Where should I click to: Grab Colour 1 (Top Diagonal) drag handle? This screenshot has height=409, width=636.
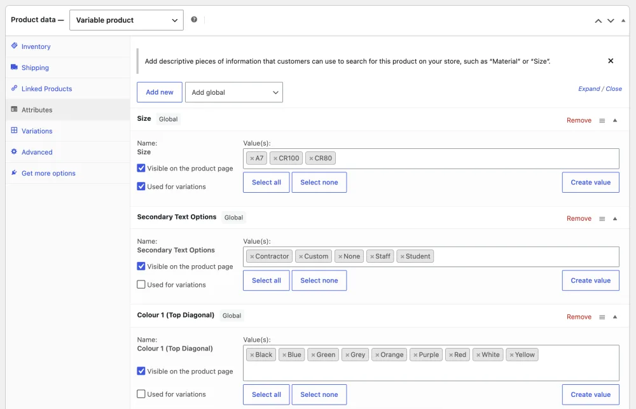pos(602,317)
